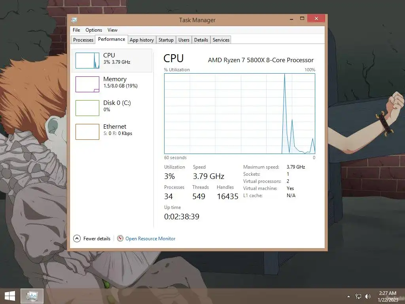Screen dimensions: 405x304
Task: Go to the Users tab
Action: pyautogui.click(x=184, y=40)
